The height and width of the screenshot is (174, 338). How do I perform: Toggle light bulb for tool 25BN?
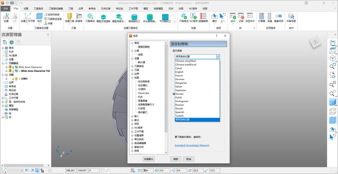pyautogui.click(x=13, y=79)
